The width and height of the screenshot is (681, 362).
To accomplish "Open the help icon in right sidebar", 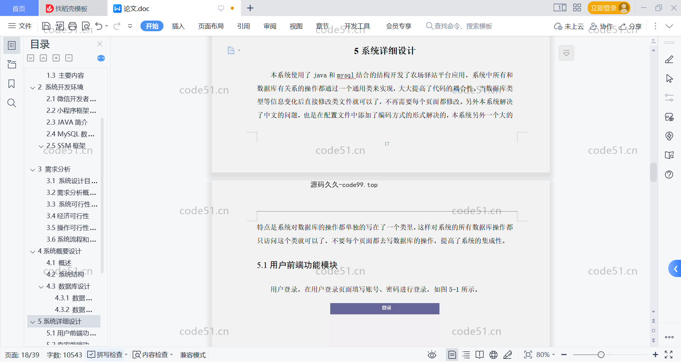I will point(669,175).
